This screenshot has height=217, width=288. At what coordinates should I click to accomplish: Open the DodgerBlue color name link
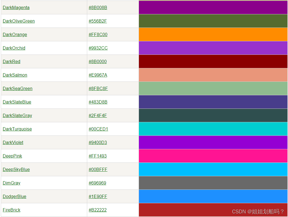point(14,196)
